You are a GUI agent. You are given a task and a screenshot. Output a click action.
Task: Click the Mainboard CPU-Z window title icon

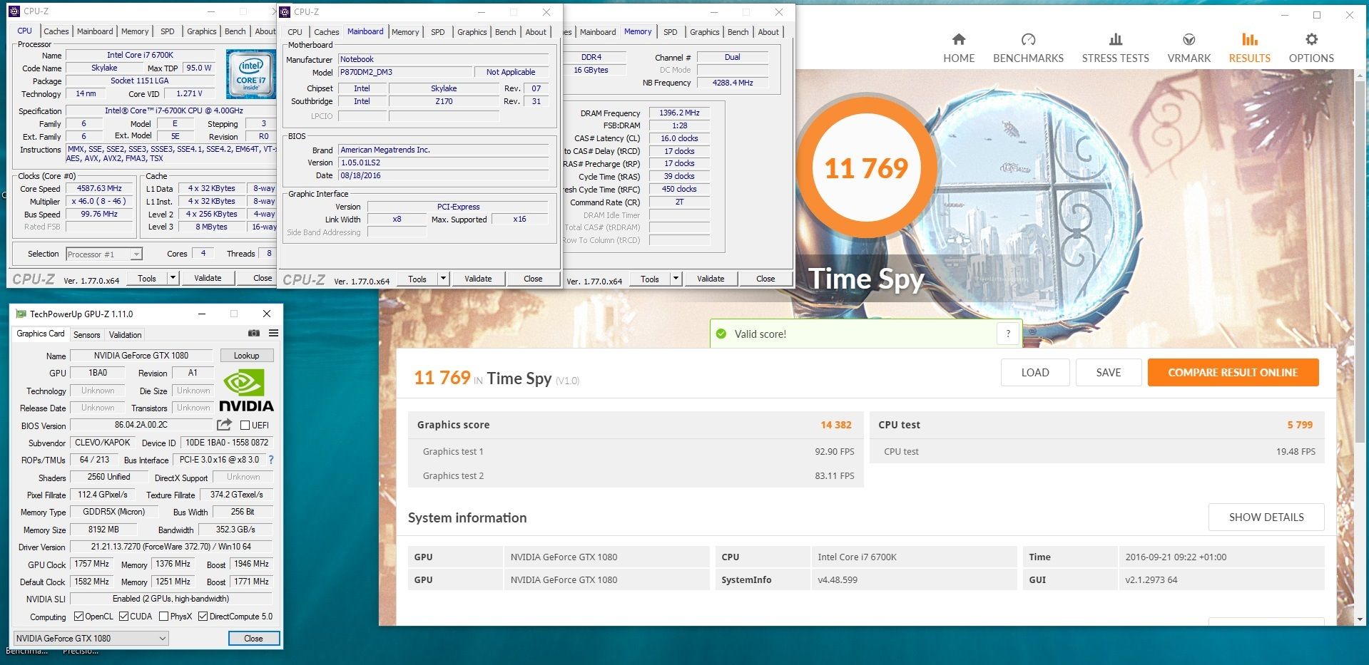(x=285, y=11)
